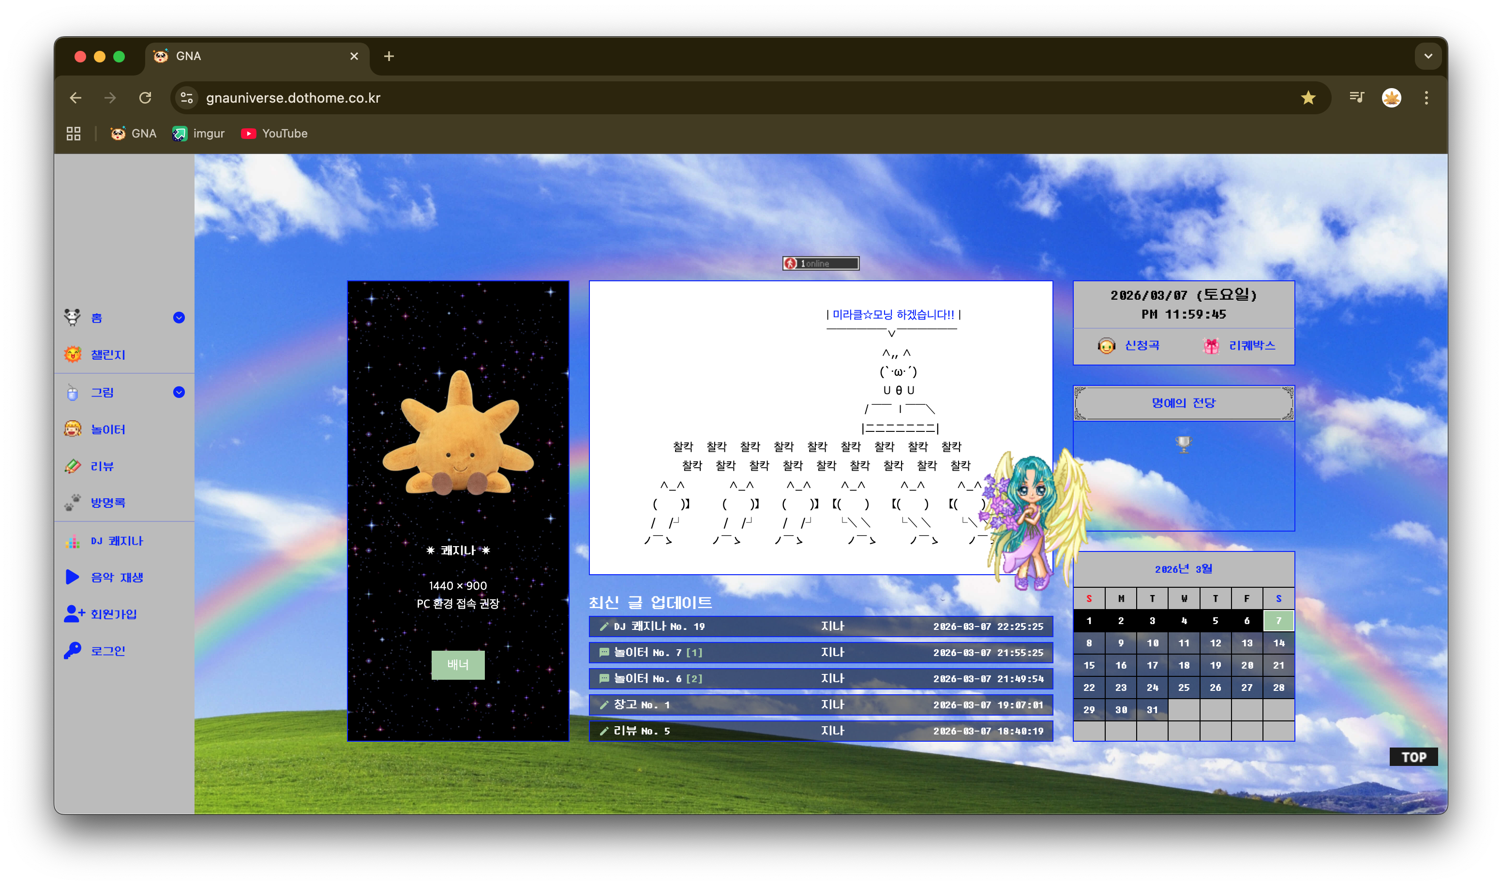Image resolution: width=1502 pixels, height=886 pixels.
Task: Expand the 그림 menu chevron
Action: [179, 392]
